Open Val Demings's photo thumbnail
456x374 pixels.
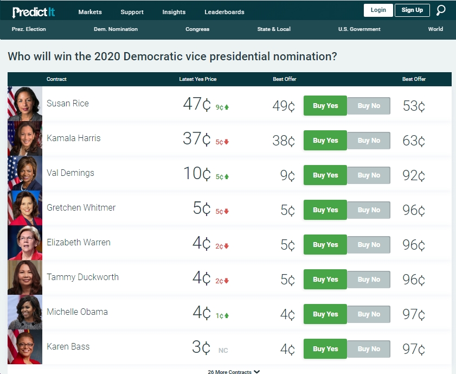pyautogui.click(x=25, y=173)
